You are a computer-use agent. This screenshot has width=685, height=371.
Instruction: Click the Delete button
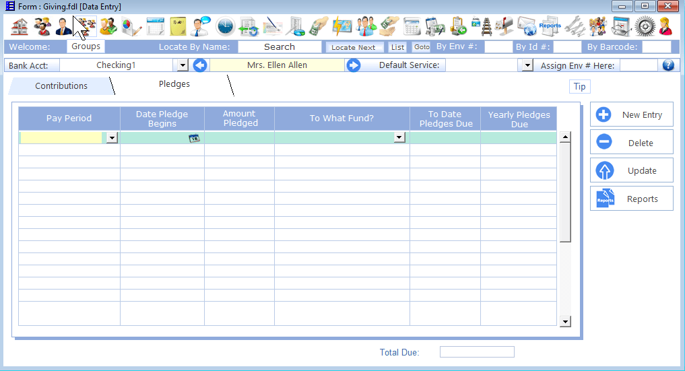tap(632, 143)
